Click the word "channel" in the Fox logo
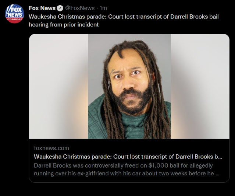 click(15, 19)
